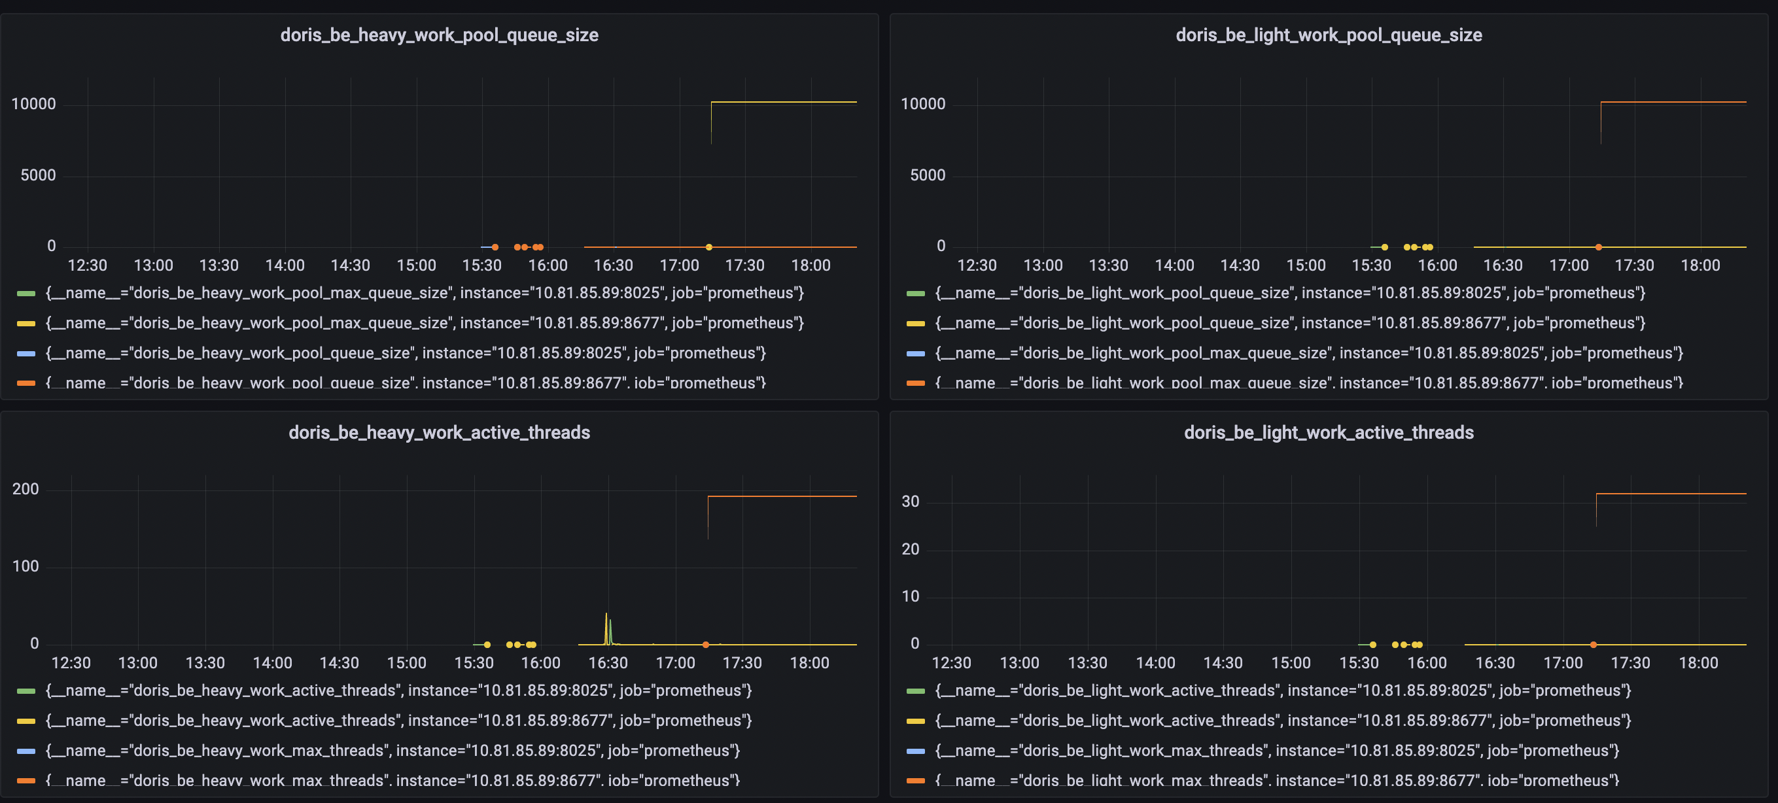Isolate light_work_active_threads 8677 legend series
The image size is (1778, 803).
click(x=1283, y=721)
